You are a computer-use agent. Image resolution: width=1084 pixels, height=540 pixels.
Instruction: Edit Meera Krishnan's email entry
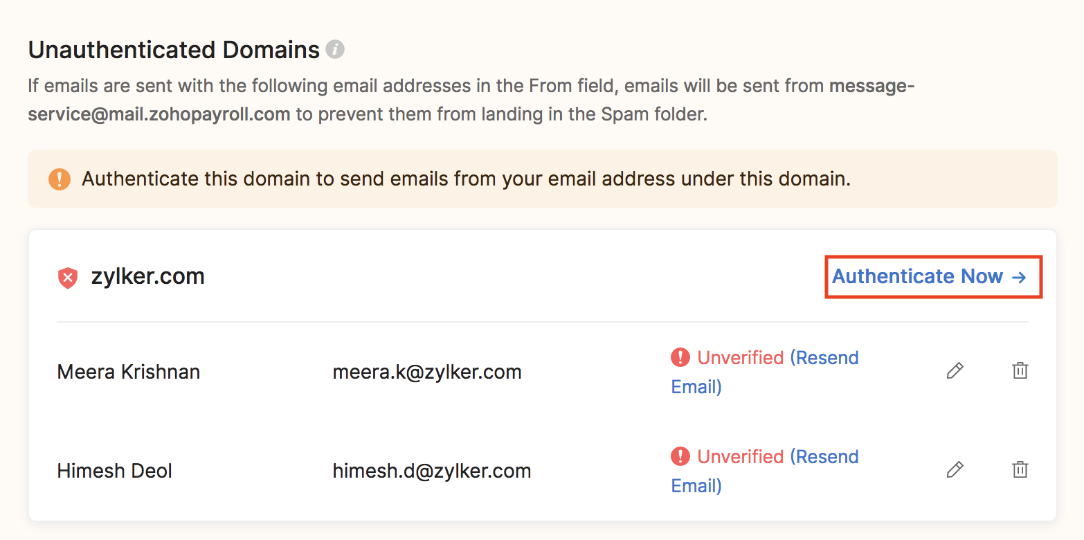coord(955,371)
